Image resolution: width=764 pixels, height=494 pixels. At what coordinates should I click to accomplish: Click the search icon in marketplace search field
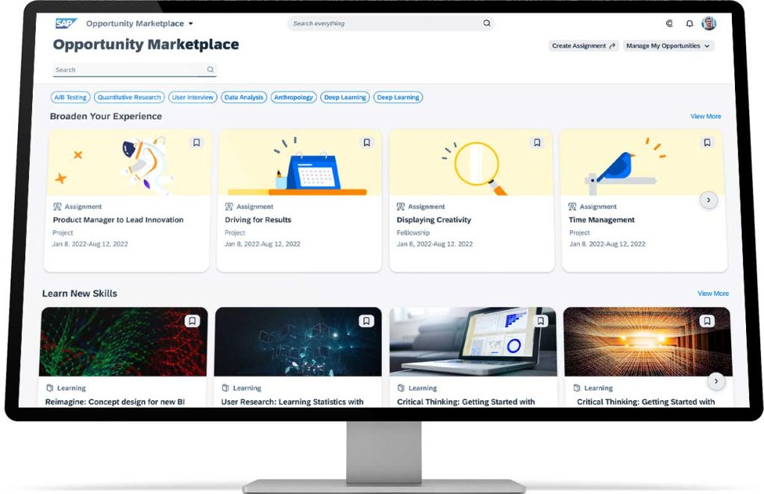(210, 70)
